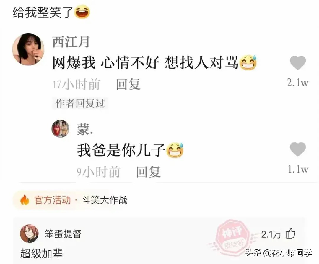This screenshot has height=264, width=319.
Task: Click the thumbs-up icon beside 2.1万
Action: (291, 234)
